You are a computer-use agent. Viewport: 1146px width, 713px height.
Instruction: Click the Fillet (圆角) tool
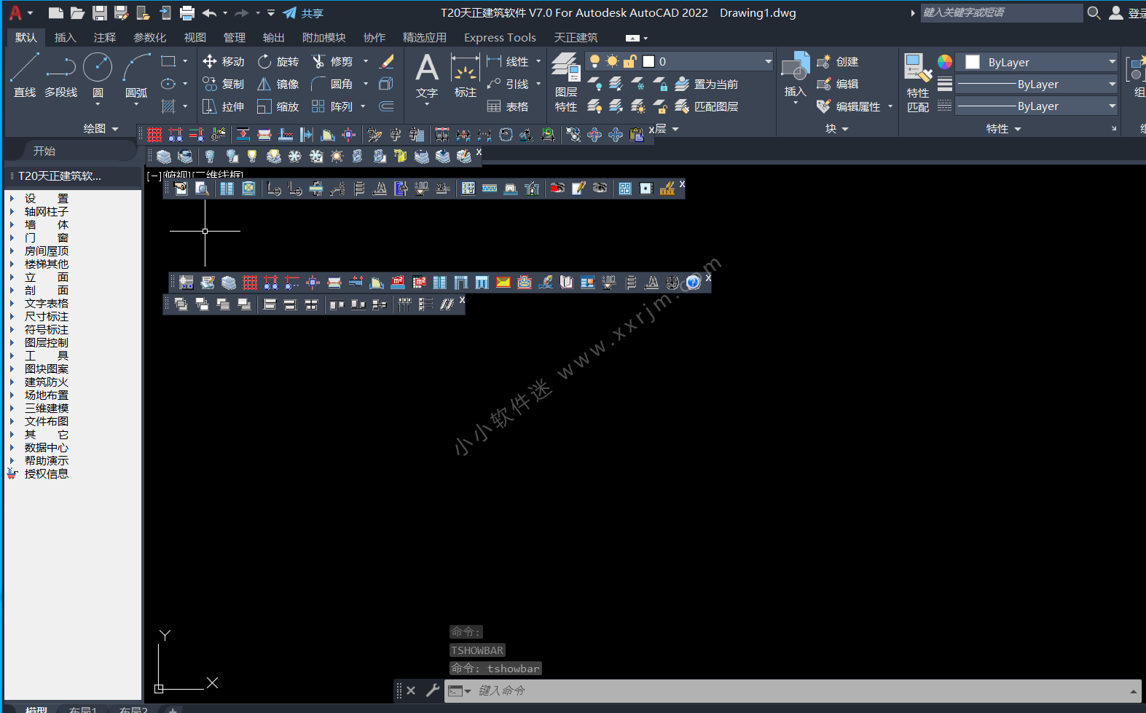[332, 84]
